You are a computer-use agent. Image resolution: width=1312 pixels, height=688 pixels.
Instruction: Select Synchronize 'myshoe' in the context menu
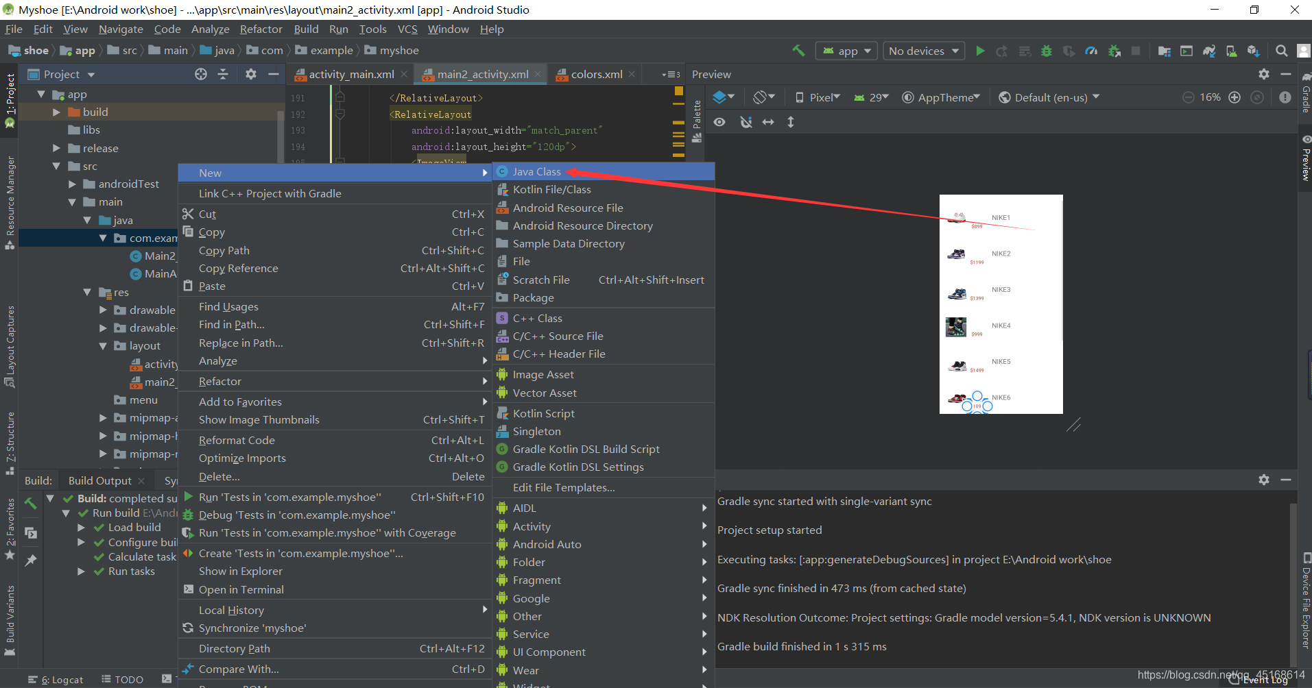tap(252, 628)
